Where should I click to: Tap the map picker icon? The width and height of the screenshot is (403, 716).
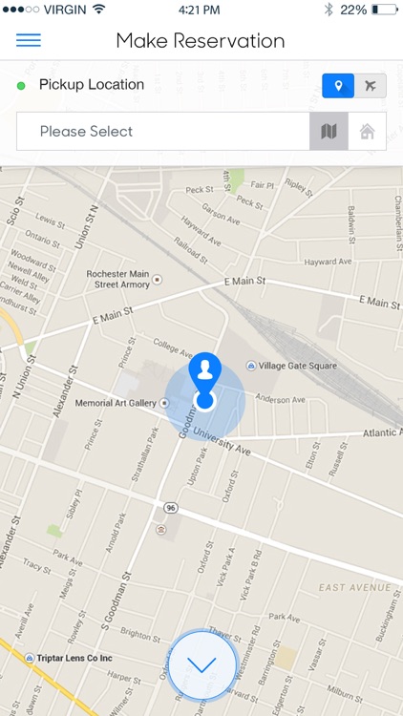click(329, 132)
